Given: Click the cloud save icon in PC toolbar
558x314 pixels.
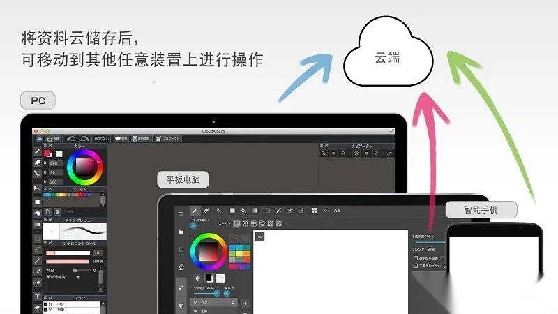Looking at the screenshot, I should coord(40,139).
